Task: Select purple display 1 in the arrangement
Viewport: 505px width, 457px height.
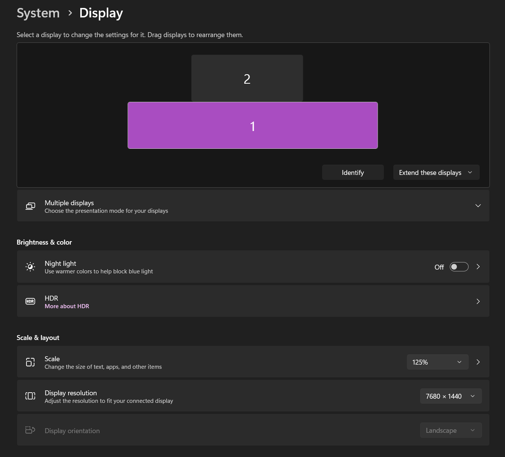Action: click(x=252, y=126)
